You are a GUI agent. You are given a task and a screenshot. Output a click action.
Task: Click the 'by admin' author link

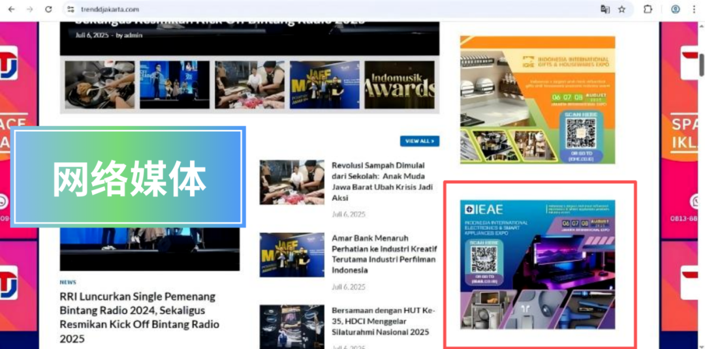[x=129, y=35]
